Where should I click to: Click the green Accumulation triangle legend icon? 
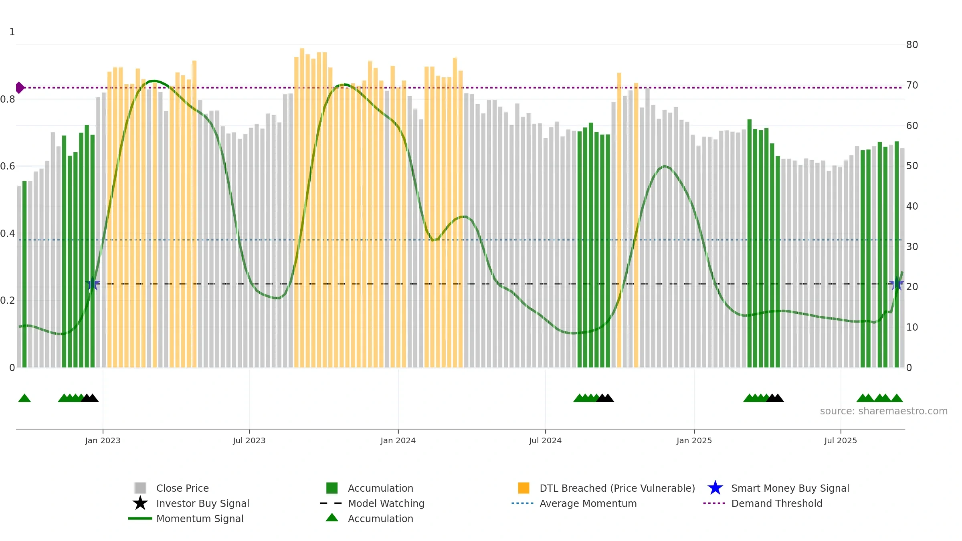332,518
